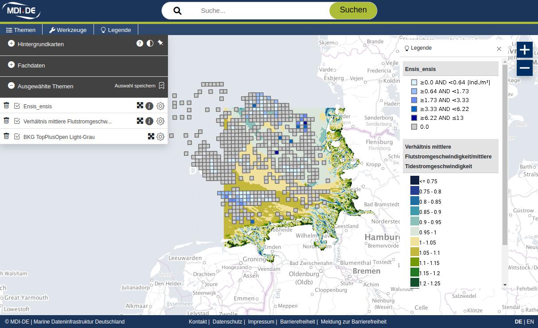This screenshot has height=328, width=538.
Task: Hide the BKG TopPlusOpen Light-Grau layer
Action: point(17,137)
